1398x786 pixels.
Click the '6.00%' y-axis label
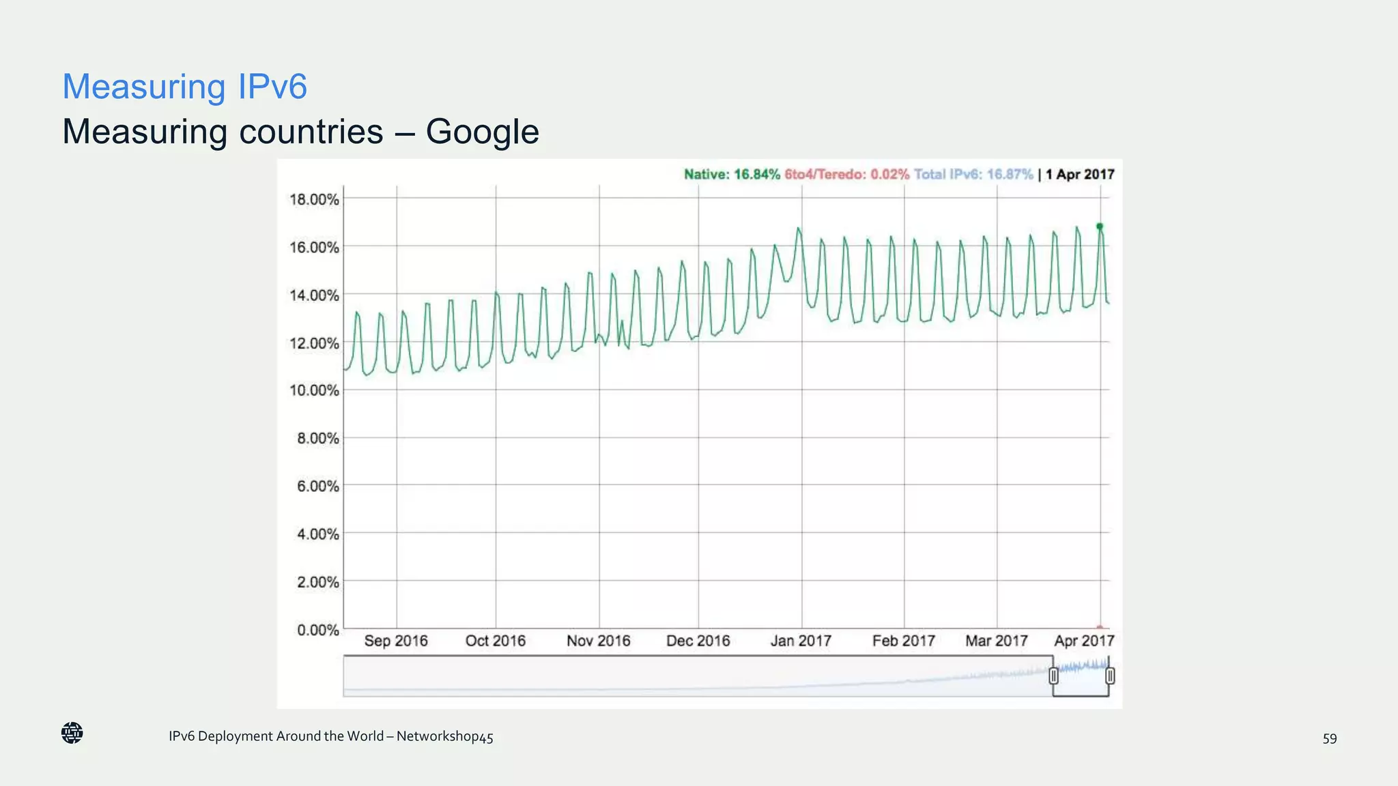pyautogui.click(x=317, y=486)
